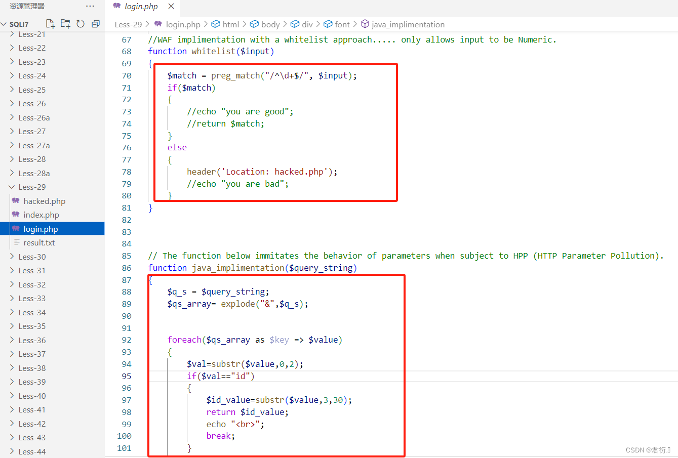Click line number 95 in the gutter
678x458 pixels.
point(127,376)
